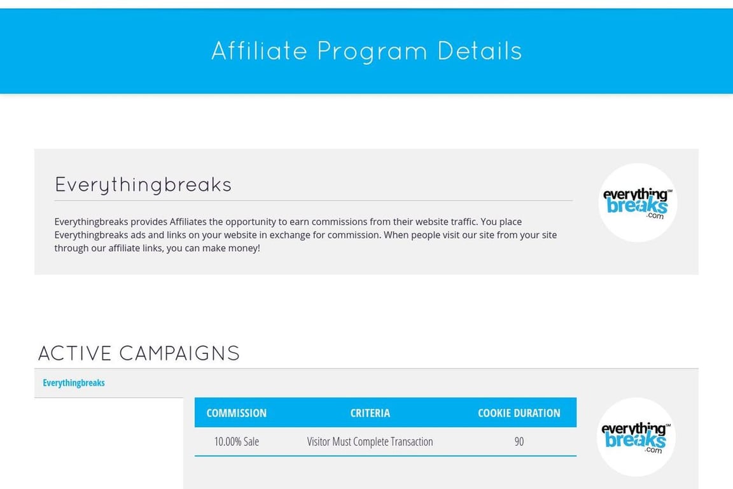The image size is (733, 489).
Task: Click the horizontal line under the Everythingbreaks heading
Action: (313, 201)
